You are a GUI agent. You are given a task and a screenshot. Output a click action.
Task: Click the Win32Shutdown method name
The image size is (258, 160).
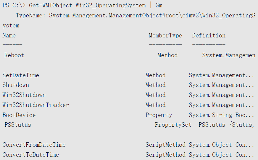click(24, 95)
